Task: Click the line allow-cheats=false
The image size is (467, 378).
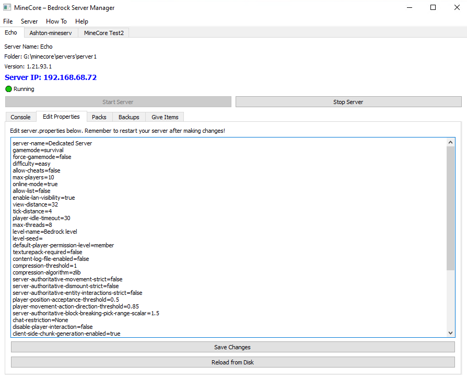Action: pos(37,170)
